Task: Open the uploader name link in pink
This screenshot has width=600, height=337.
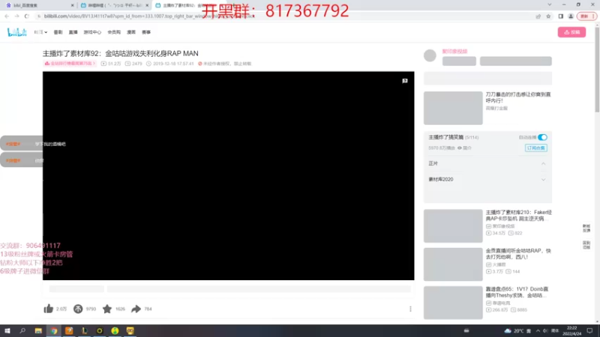Action: (x=454, y=51)
